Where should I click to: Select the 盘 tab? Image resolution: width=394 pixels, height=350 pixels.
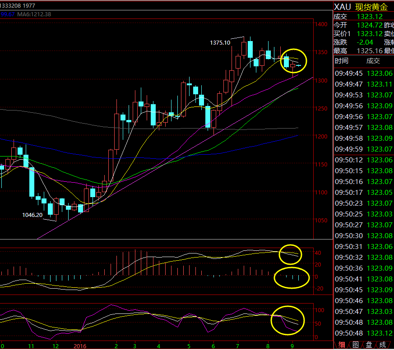click(369, 345)
